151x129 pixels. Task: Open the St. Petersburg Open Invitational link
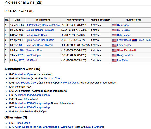[x=43, y=25]
